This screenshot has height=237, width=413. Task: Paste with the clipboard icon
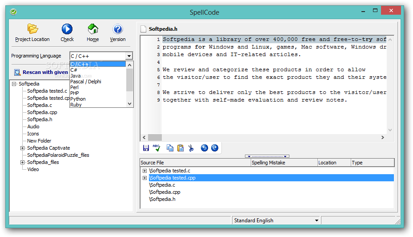180,148
